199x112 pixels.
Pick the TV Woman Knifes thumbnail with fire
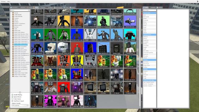pos(130,88)
